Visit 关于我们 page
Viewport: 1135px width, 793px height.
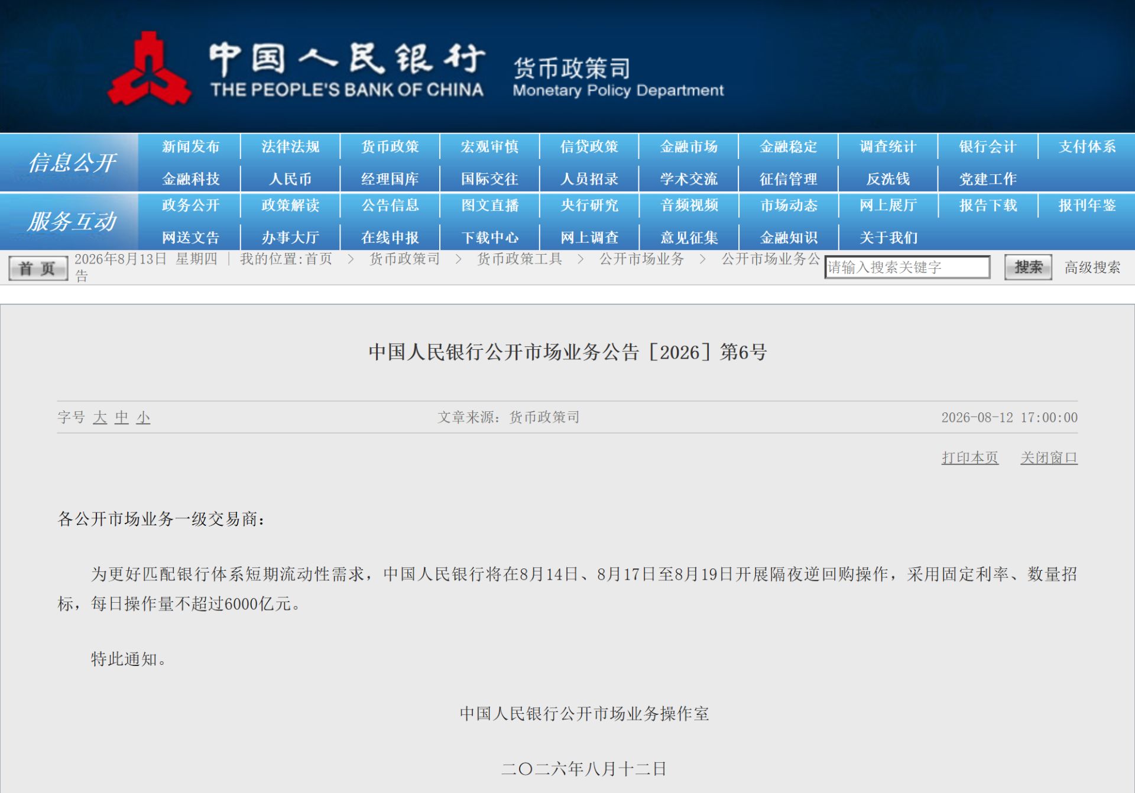[x=888, y=238]
